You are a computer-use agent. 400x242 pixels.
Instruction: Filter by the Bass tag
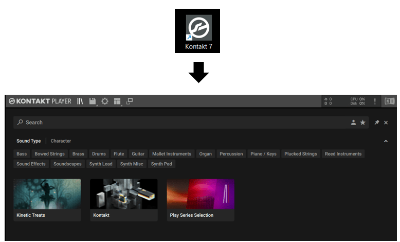[22, 154]
